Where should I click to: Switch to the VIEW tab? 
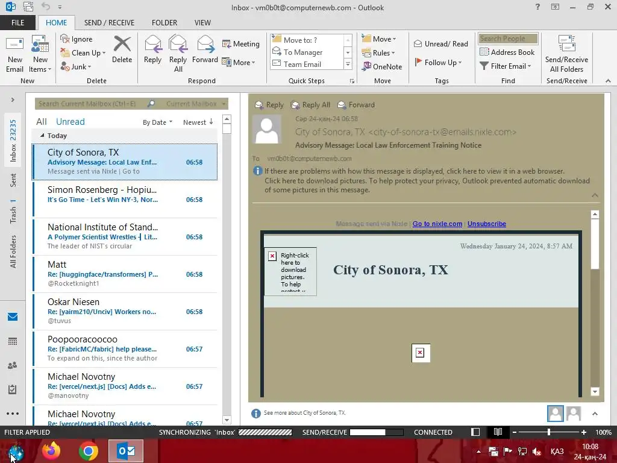pos(202,22)
